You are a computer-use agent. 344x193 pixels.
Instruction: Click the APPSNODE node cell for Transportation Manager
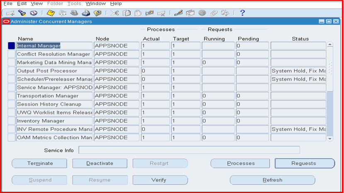[x=117, y=96]
